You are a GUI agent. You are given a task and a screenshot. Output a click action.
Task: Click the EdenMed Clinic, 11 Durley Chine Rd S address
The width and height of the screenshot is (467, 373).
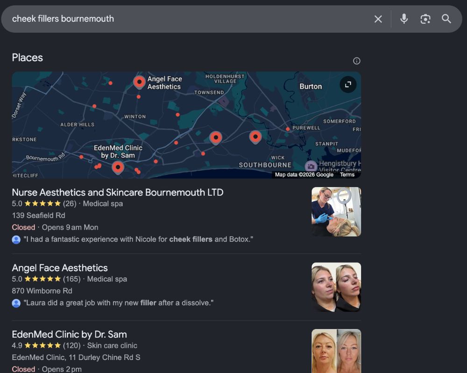(x=76, y=357)
